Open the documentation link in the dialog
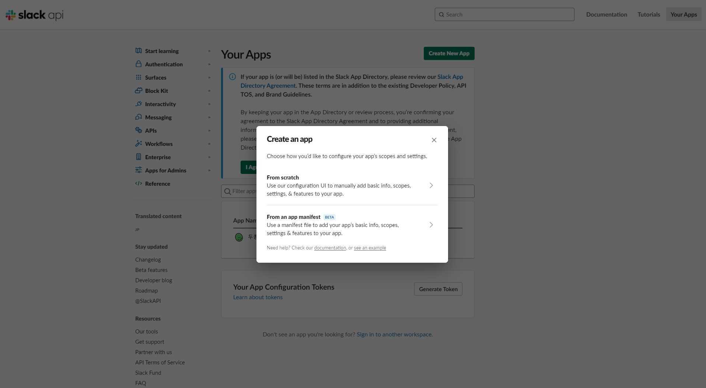 pyautogui.click(x=330, y=248)
